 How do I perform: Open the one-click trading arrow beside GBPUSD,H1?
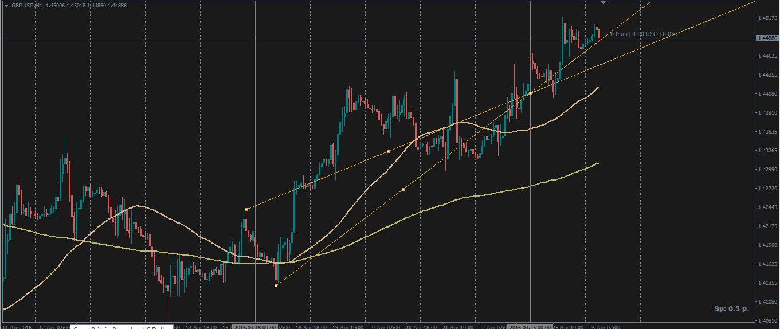pos(6,5)
